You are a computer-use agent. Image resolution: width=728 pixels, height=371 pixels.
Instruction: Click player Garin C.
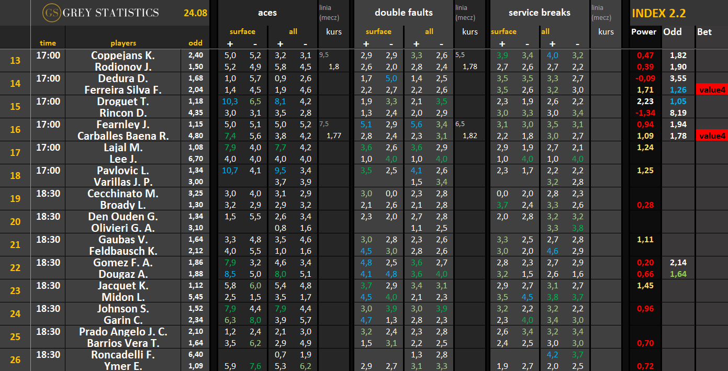[x=123, y=320]
